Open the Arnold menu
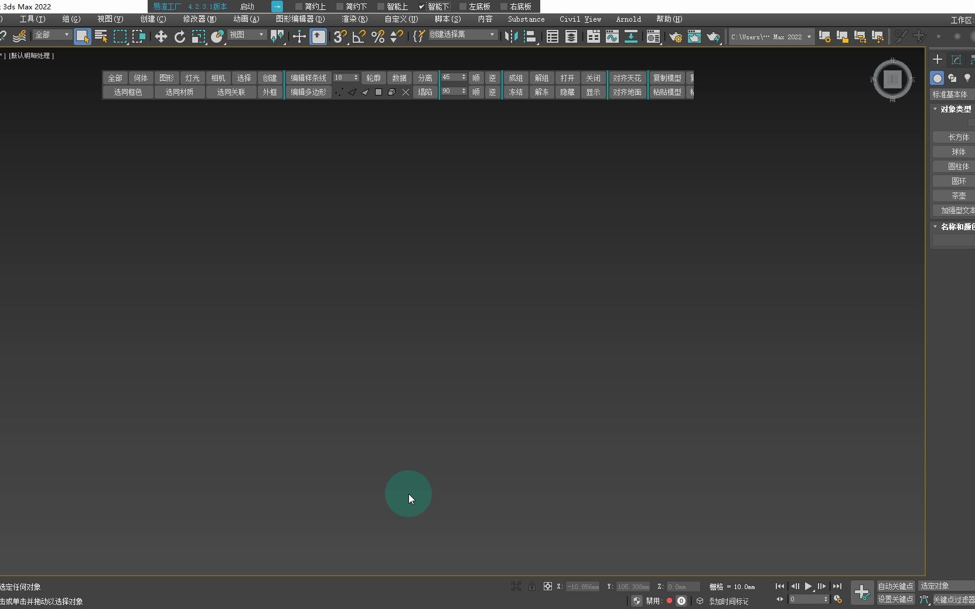 pyautogui.click(x=628, y=19)
